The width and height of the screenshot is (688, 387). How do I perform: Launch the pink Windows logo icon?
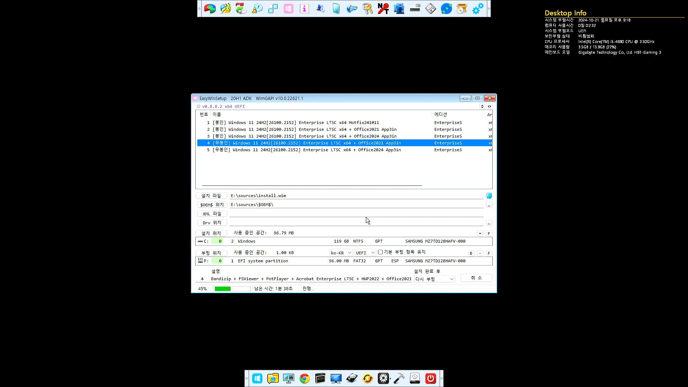(x=289, y=9)
